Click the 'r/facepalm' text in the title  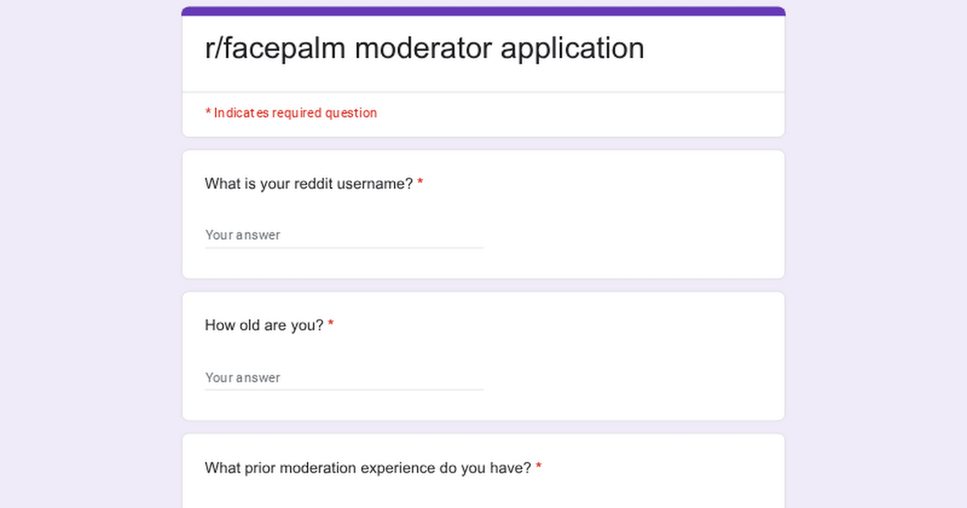275,48
